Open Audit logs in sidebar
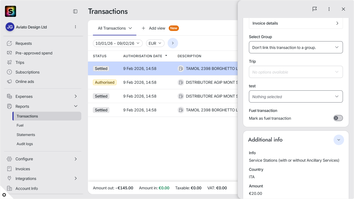354x199 pixels. (25, 144)
